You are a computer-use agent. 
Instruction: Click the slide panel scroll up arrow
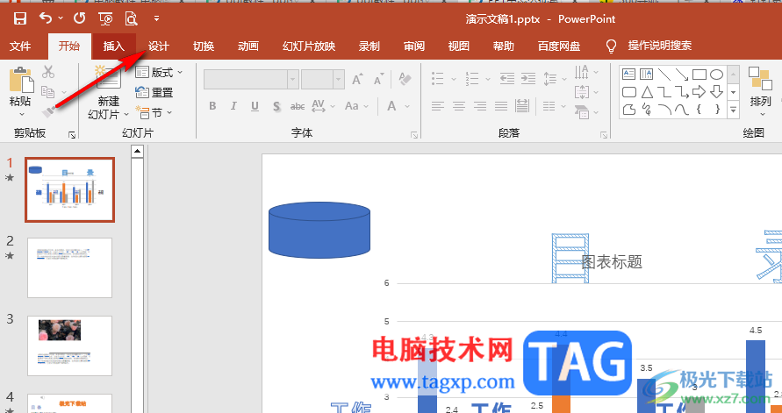coord(137,151)
